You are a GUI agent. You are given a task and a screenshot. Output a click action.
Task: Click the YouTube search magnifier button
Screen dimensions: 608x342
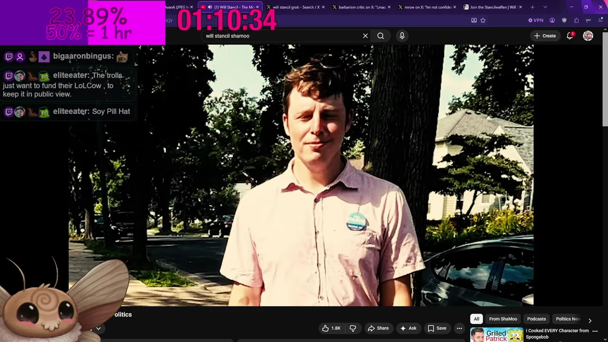click(380, 36)
